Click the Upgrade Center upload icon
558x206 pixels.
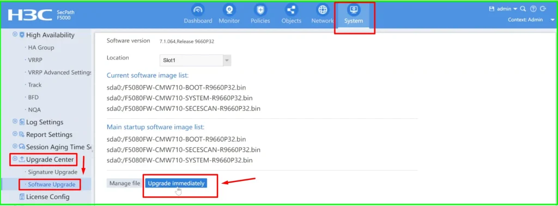(x=22, y=160)
